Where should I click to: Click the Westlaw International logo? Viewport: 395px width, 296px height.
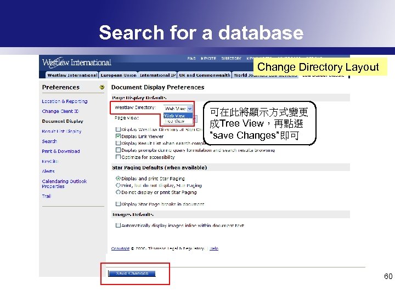77,62
